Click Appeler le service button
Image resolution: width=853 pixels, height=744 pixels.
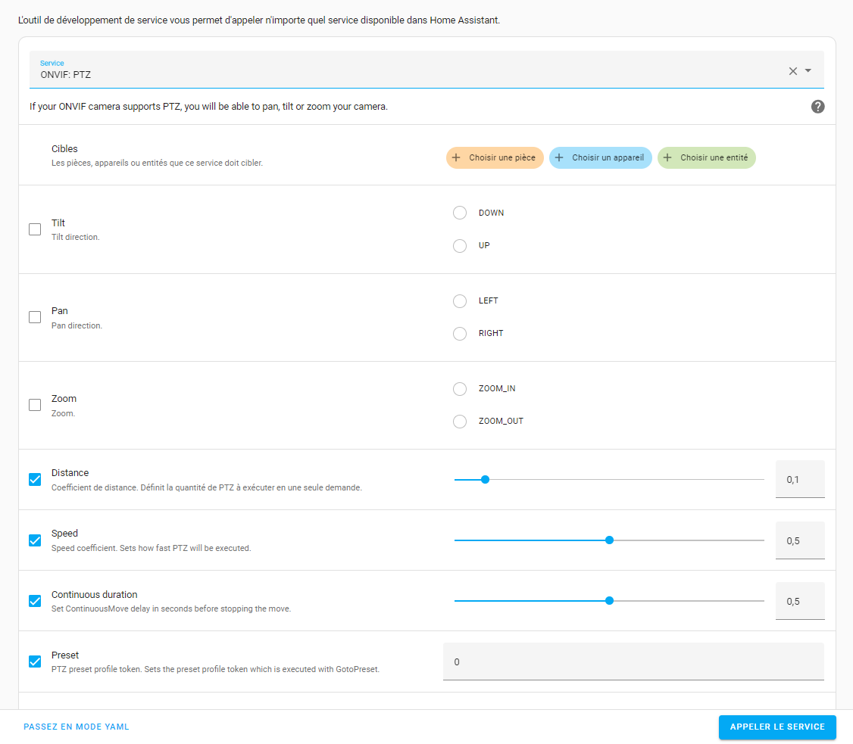click(776, 727)
